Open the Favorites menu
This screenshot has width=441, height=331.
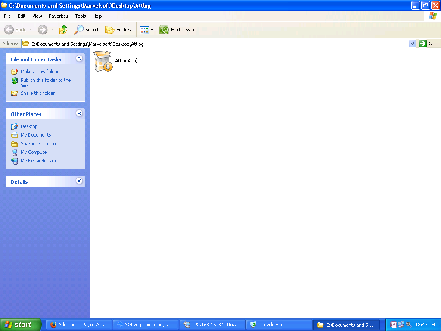tap(58, 16)
